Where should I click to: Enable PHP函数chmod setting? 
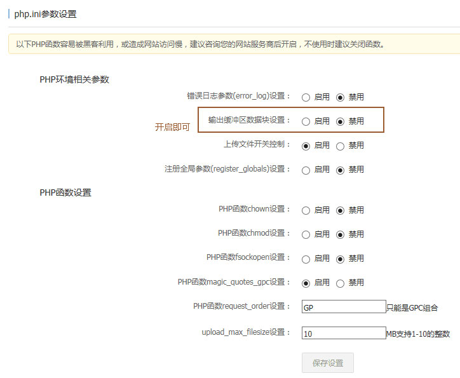(306, 234)
